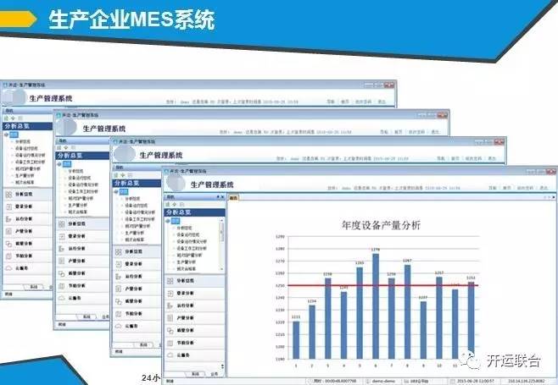Switch to 首页 tab above the chart
The width and height of the screenshot is (558, 385).
click(234, 197)
